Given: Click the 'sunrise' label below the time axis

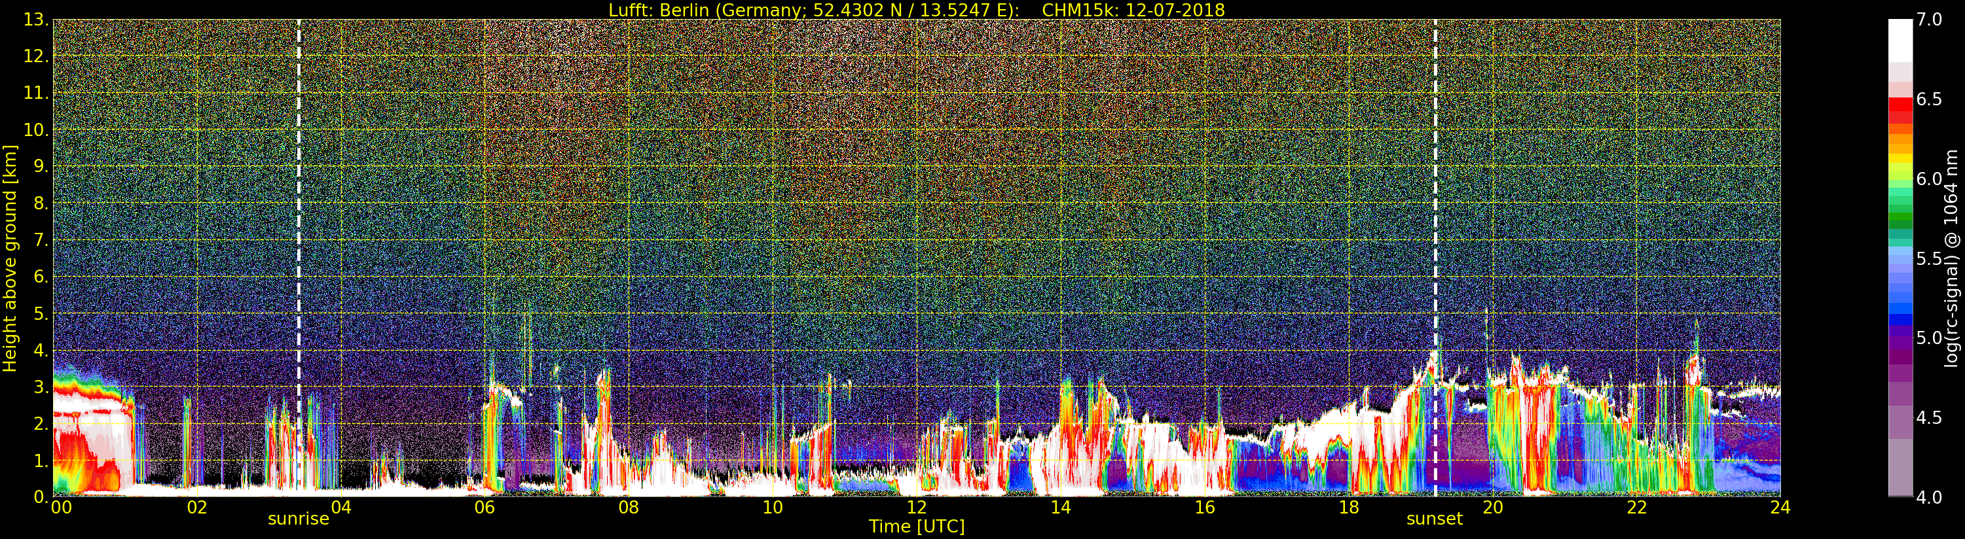Looking at the screenshot, I should [299, 519].
